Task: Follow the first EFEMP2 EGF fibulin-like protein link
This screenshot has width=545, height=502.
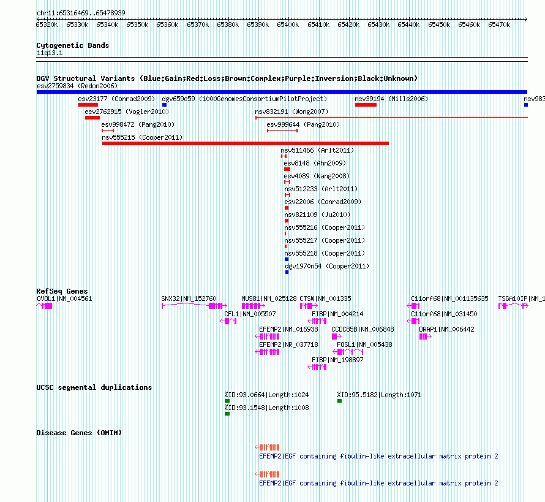Action: click(378, 456)
